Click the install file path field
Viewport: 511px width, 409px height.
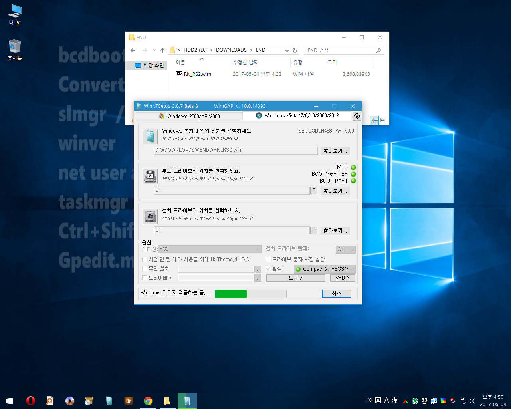(x=236, y=150)
